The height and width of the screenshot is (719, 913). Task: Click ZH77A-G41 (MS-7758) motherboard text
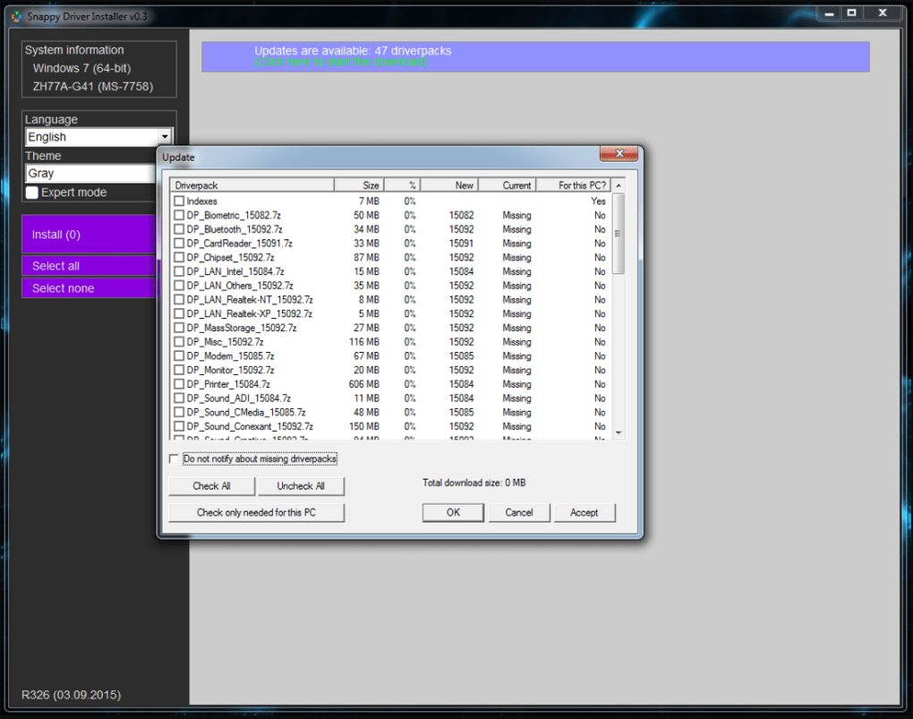tap(93, 86)
